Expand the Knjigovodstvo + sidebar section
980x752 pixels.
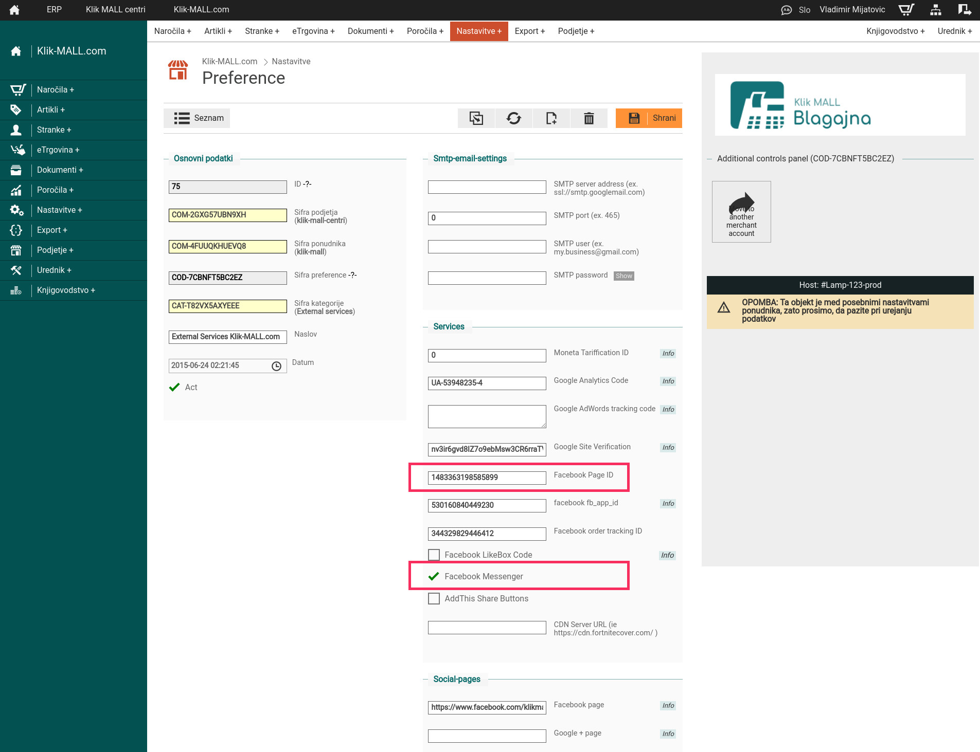click(66, 290)
